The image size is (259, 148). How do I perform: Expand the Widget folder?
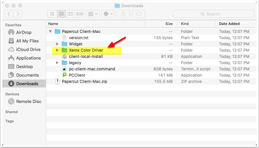[x=57, y=44]
